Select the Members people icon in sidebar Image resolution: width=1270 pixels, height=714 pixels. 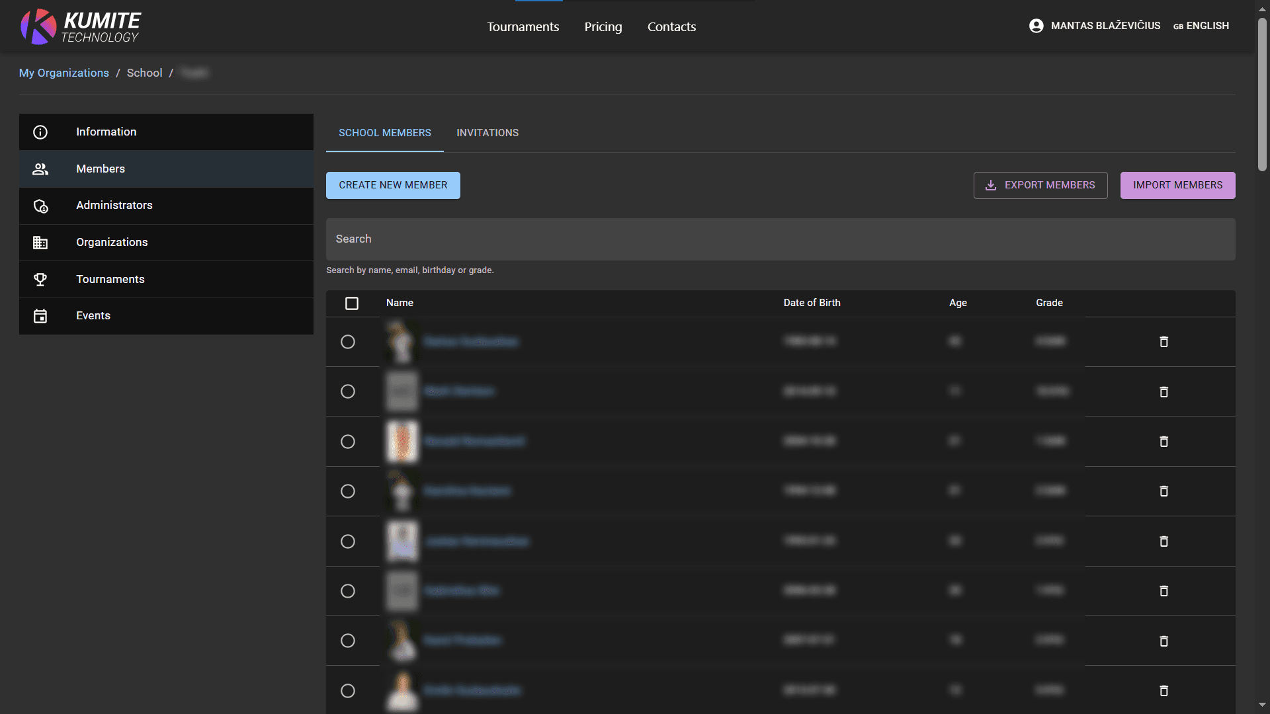click(40, 169)
